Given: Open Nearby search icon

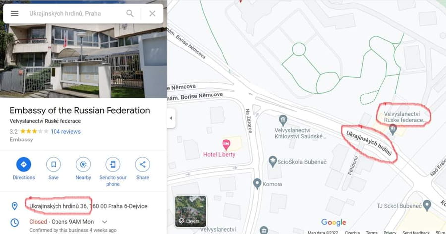Looking at the screenshot, I should pyautogui.click(x=83, y=164).
